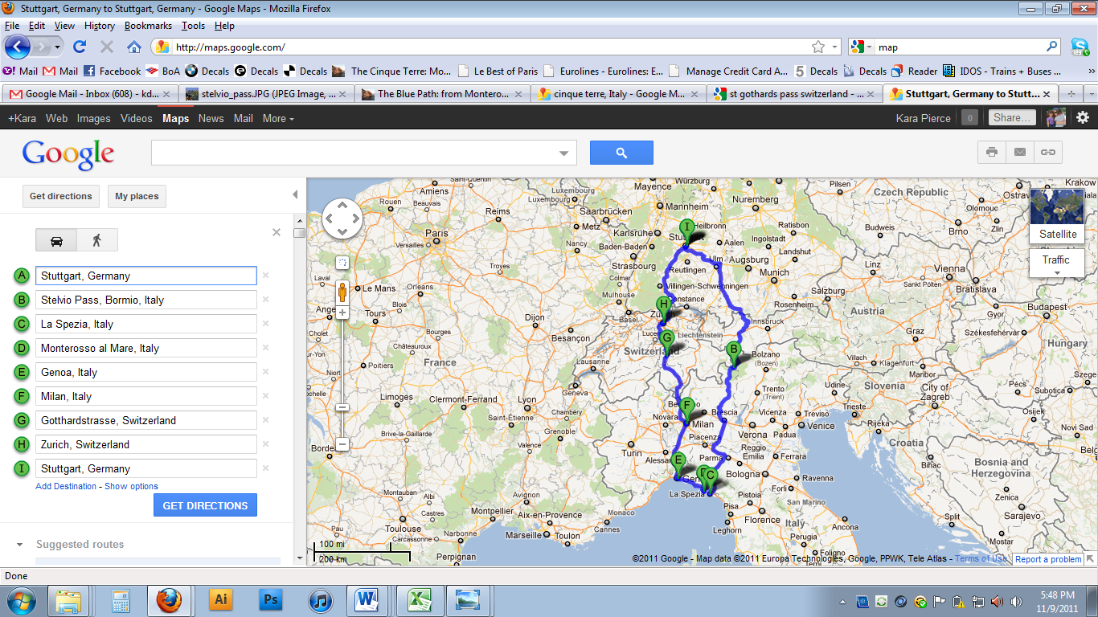Reload the page with refresh icon

(80, 47)
